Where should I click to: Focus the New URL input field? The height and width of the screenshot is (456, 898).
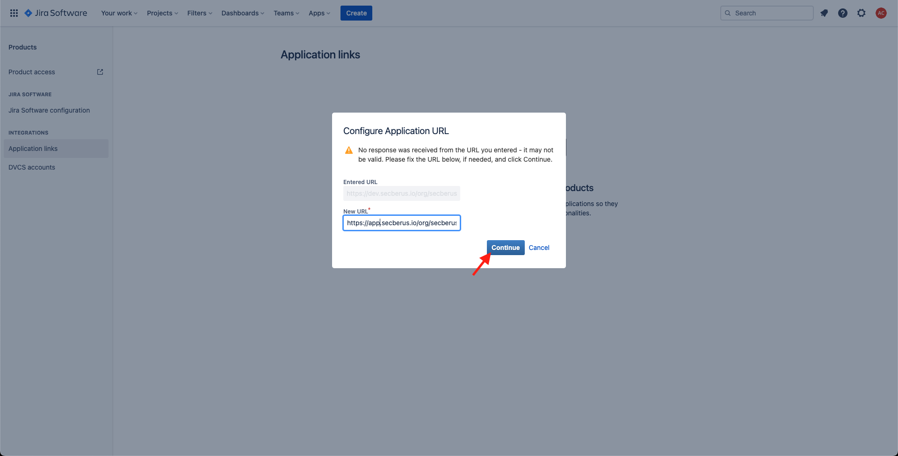(402, 223)
